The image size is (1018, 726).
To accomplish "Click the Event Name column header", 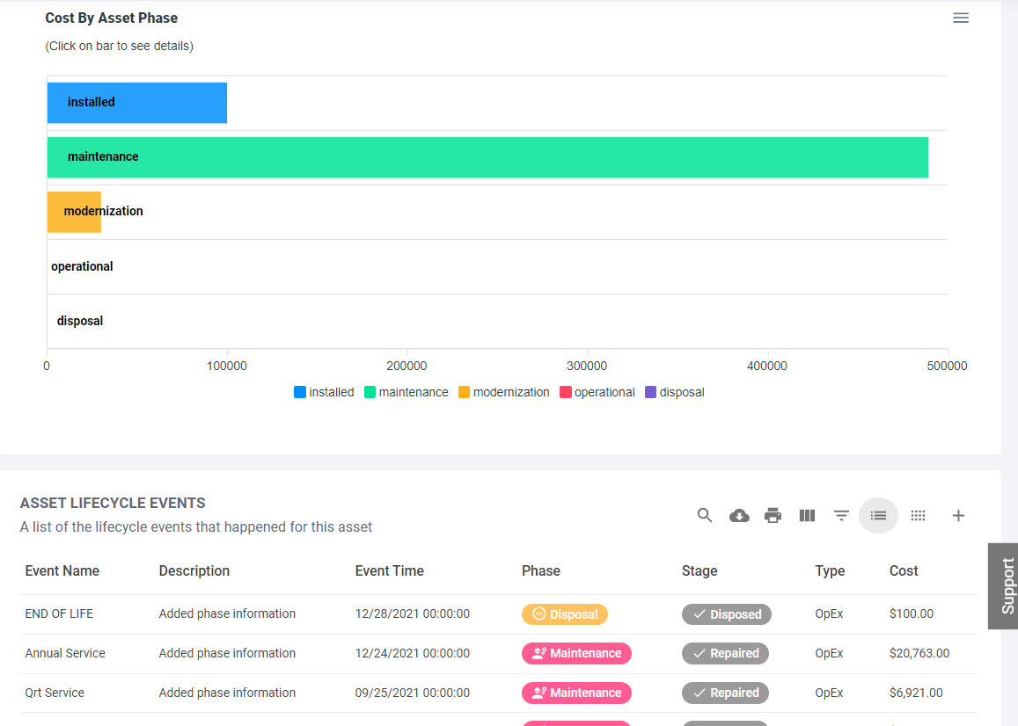I will click(x=62, y=570).
